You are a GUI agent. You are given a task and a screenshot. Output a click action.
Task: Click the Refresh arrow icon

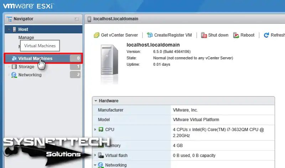266,35
